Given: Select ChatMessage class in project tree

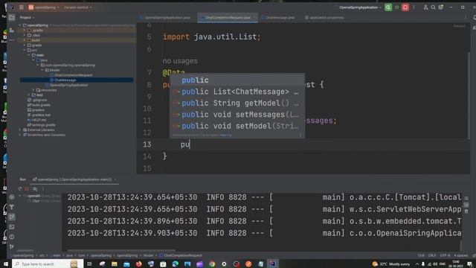Looking at the screenshot, I should [62, 80].
